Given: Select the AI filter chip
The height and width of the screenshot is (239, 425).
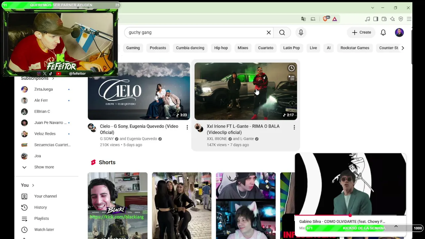Looking at the screenshot, I should click(x=328, y=48).
